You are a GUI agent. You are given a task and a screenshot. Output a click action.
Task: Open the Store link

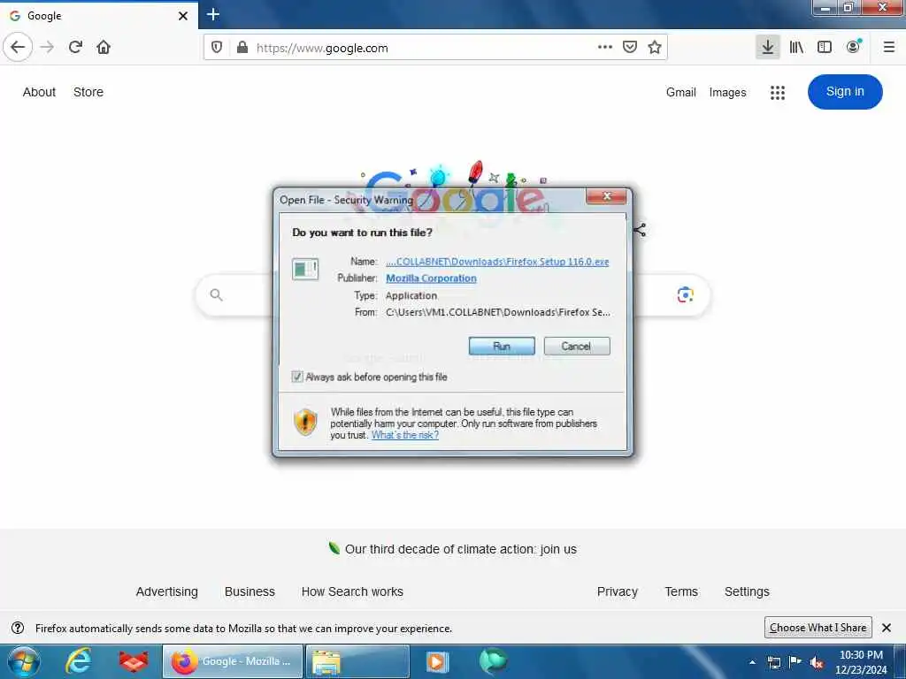tap(88, 92)
